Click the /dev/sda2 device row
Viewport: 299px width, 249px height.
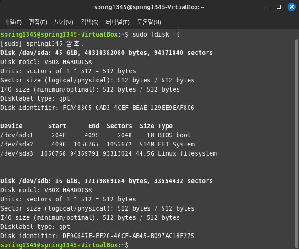coord(98,144)
